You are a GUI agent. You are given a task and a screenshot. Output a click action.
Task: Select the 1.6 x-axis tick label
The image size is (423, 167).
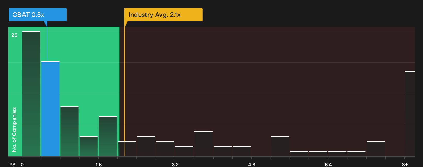(99, 165)
